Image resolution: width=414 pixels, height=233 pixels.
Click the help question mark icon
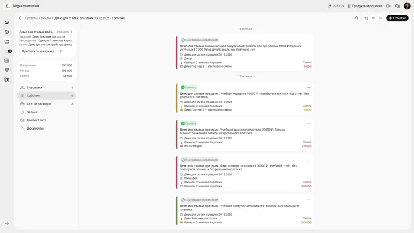click(x=60, y=52)
